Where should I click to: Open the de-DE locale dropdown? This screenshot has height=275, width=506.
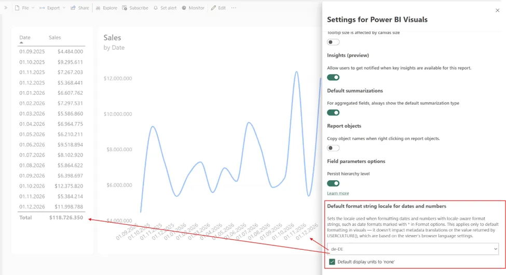click(x=413, y=249)
